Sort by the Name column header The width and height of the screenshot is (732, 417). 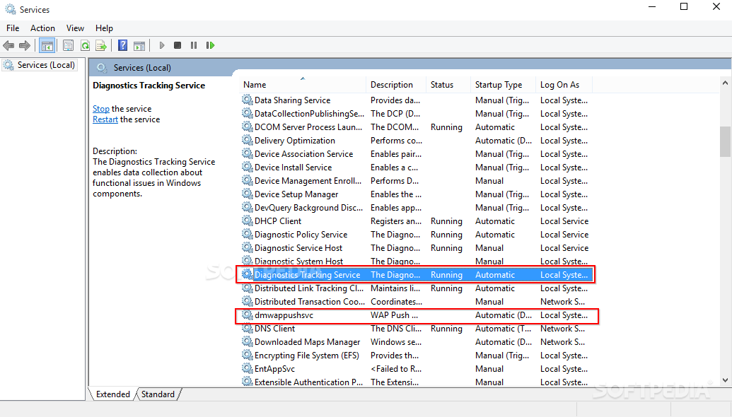coord(303,84)
